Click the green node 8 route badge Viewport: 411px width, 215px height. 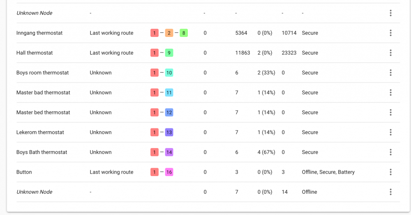[184, 33]
